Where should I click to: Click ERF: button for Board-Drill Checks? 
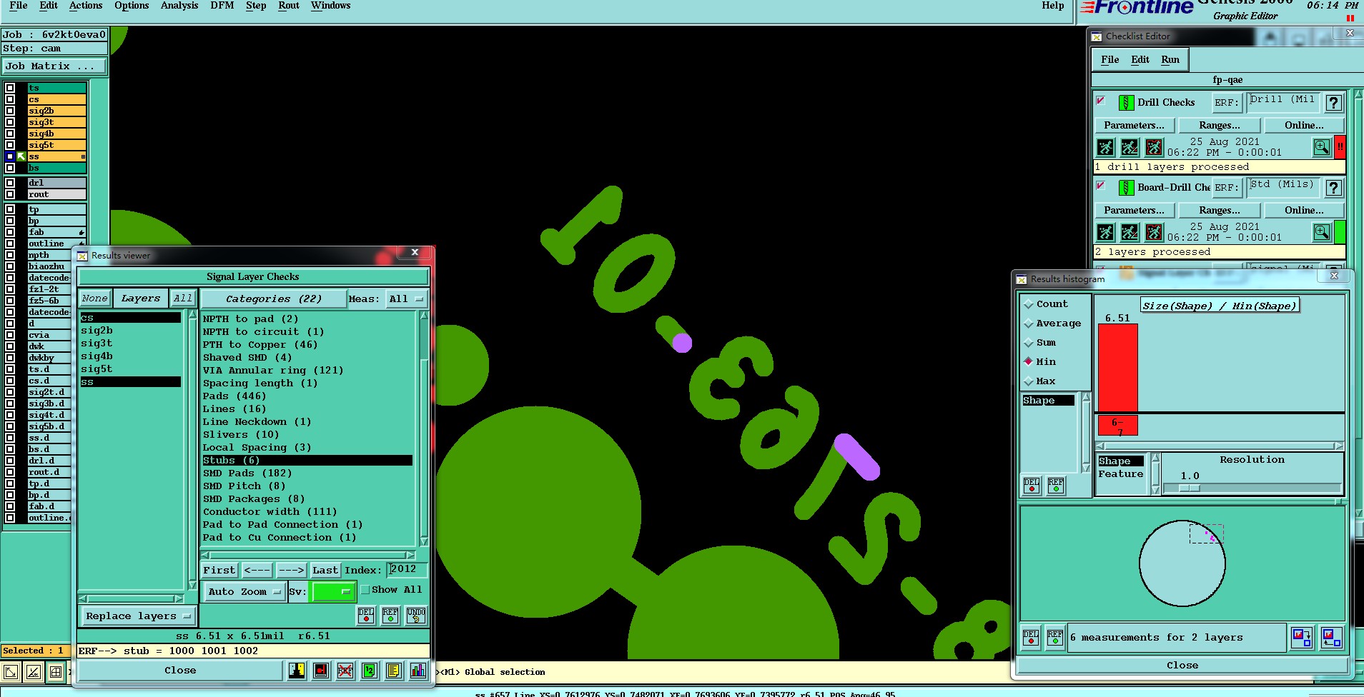[x=1227, y=188]
